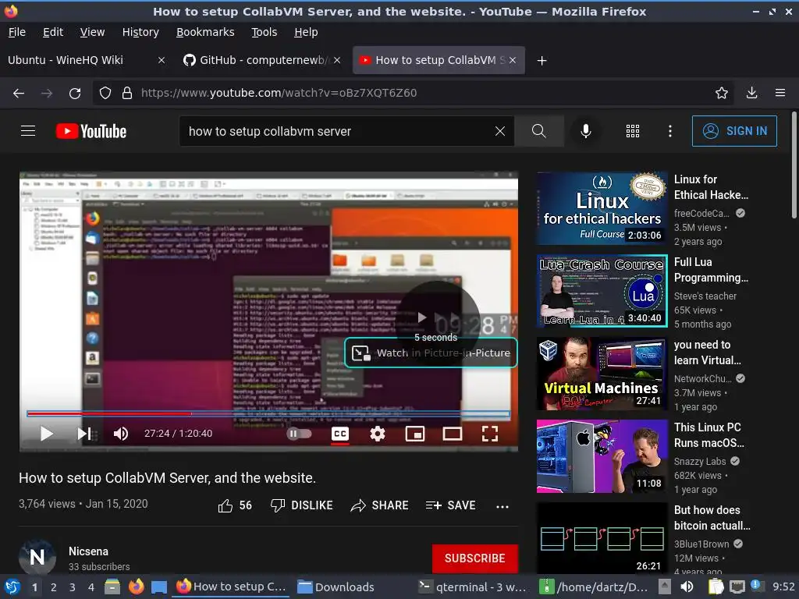The image size is (799, 599).
Task: Open the YouTube apps grid
Action: coord(632,131)
